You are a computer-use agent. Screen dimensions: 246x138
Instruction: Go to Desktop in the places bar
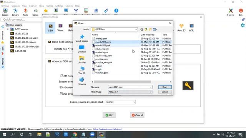(x=82, y=49)
